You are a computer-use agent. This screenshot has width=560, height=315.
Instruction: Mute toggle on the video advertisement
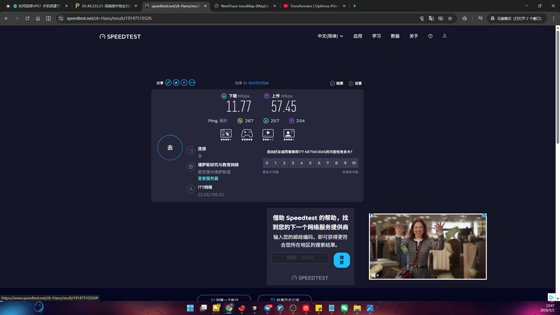coord(374,275)
